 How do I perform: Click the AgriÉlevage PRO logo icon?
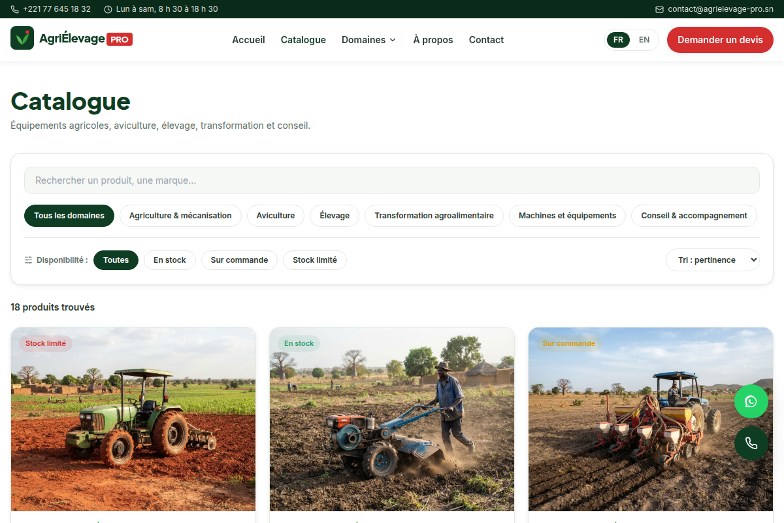click(x=22, y=38)
